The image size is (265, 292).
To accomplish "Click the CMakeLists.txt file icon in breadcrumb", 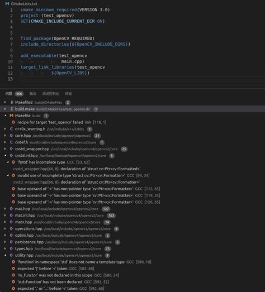I will tap(7, 3).
